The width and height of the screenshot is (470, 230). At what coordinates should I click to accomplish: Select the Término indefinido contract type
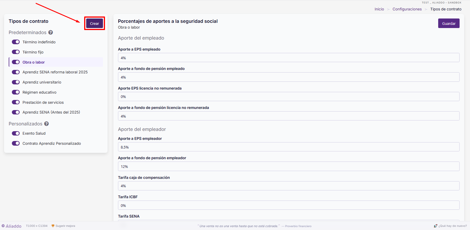39,42
